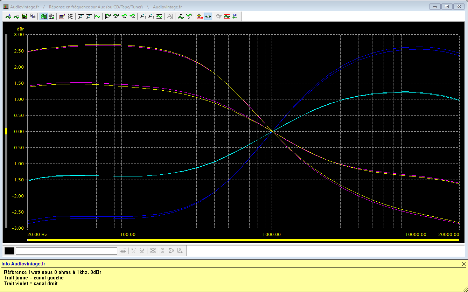Screen dimensions: 468x292
Task: Click the sigma sum markers icon
Action: [172, 251]
